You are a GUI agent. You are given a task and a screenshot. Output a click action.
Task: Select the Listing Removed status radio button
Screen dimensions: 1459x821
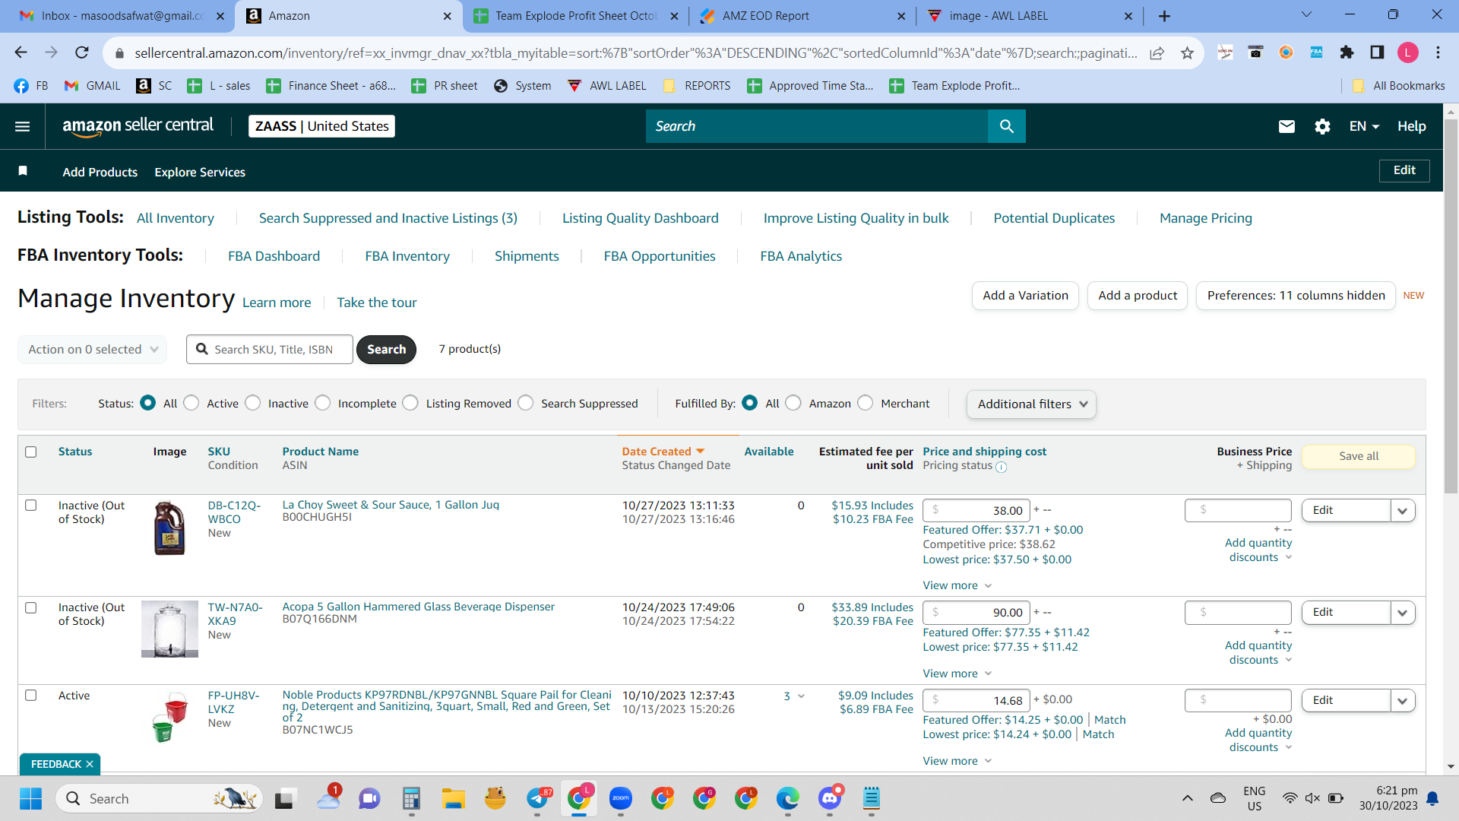coord(410,403)
